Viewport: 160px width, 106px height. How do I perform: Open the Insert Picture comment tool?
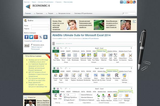coord(115,97)
